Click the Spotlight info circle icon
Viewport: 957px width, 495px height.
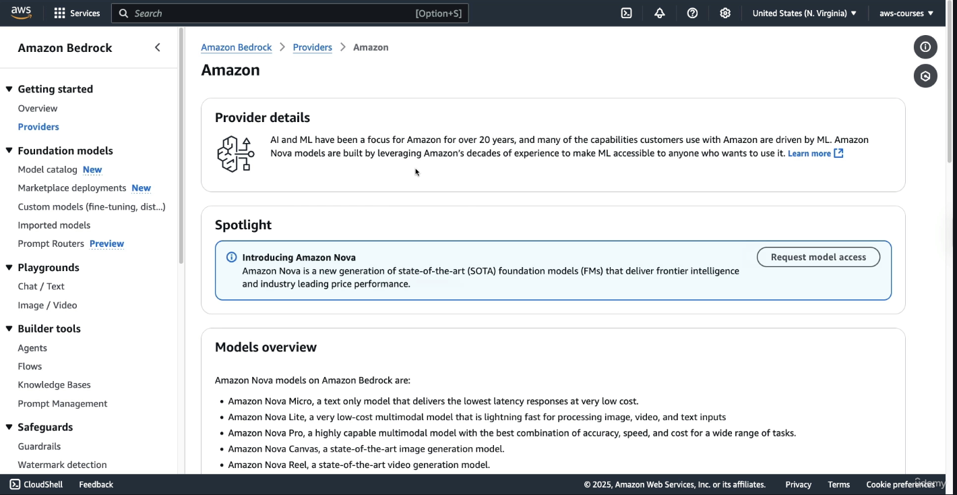(231, 257)
